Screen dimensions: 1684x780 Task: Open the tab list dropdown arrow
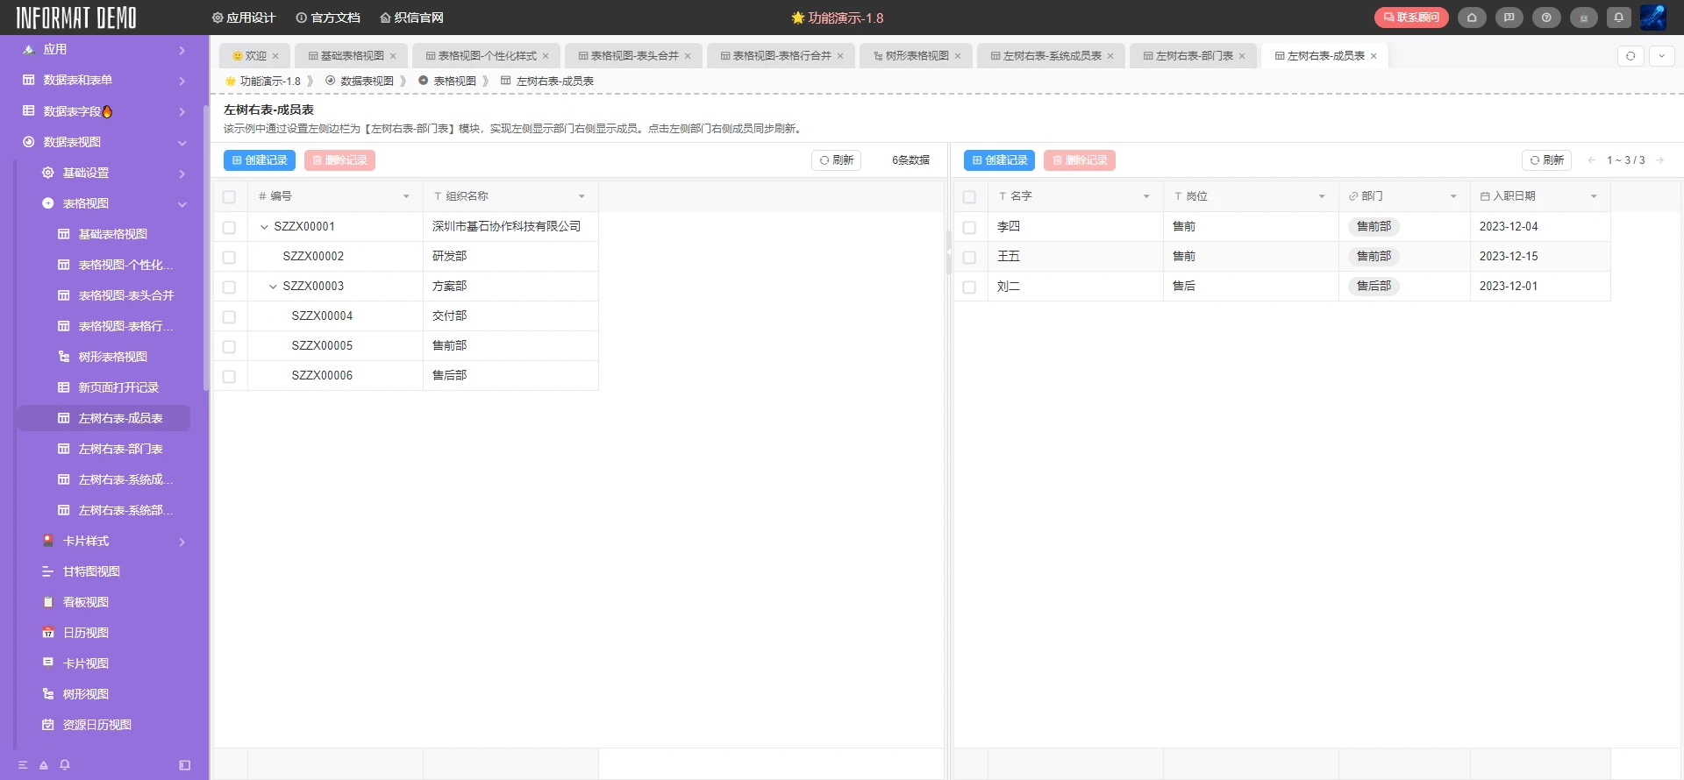pos(1661,56)
